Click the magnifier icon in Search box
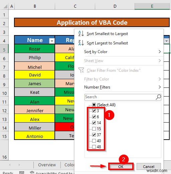Image resolution: width=171 pixels, height=174 pixels. (158, 97)
